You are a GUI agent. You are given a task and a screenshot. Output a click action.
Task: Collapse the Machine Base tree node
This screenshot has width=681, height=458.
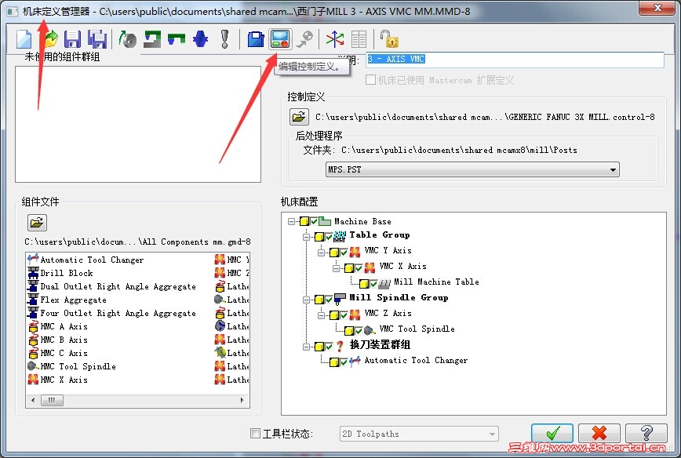coord(291,221)
